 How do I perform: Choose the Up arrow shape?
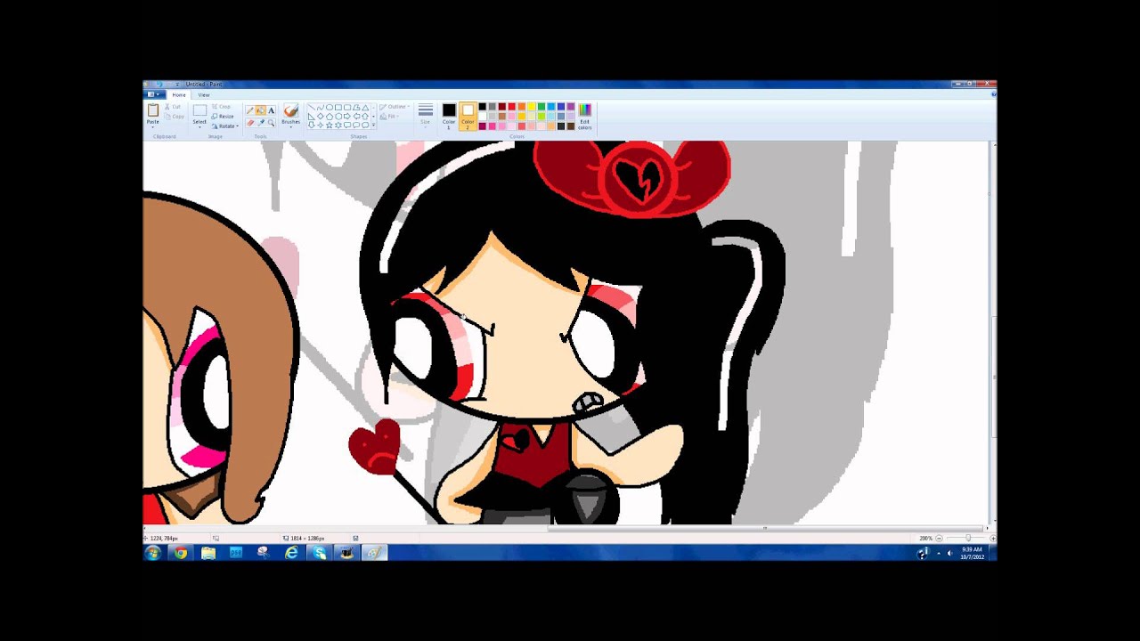[365, 116]
